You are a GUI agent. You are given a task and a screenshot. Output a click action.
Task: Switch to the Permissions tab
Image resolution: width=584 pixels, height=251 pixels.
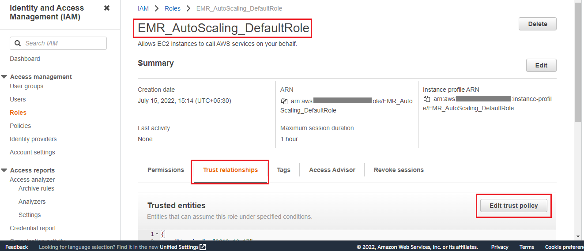click(166, 170)
